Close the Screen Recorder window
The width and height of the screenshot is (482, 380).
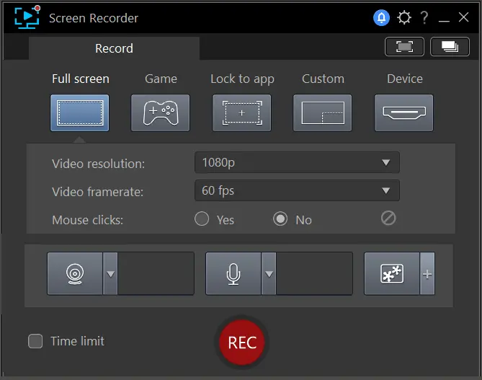[x=463, y=17]
